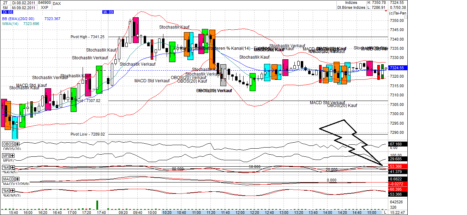Click the tall green volume bar

pos(98,205)
